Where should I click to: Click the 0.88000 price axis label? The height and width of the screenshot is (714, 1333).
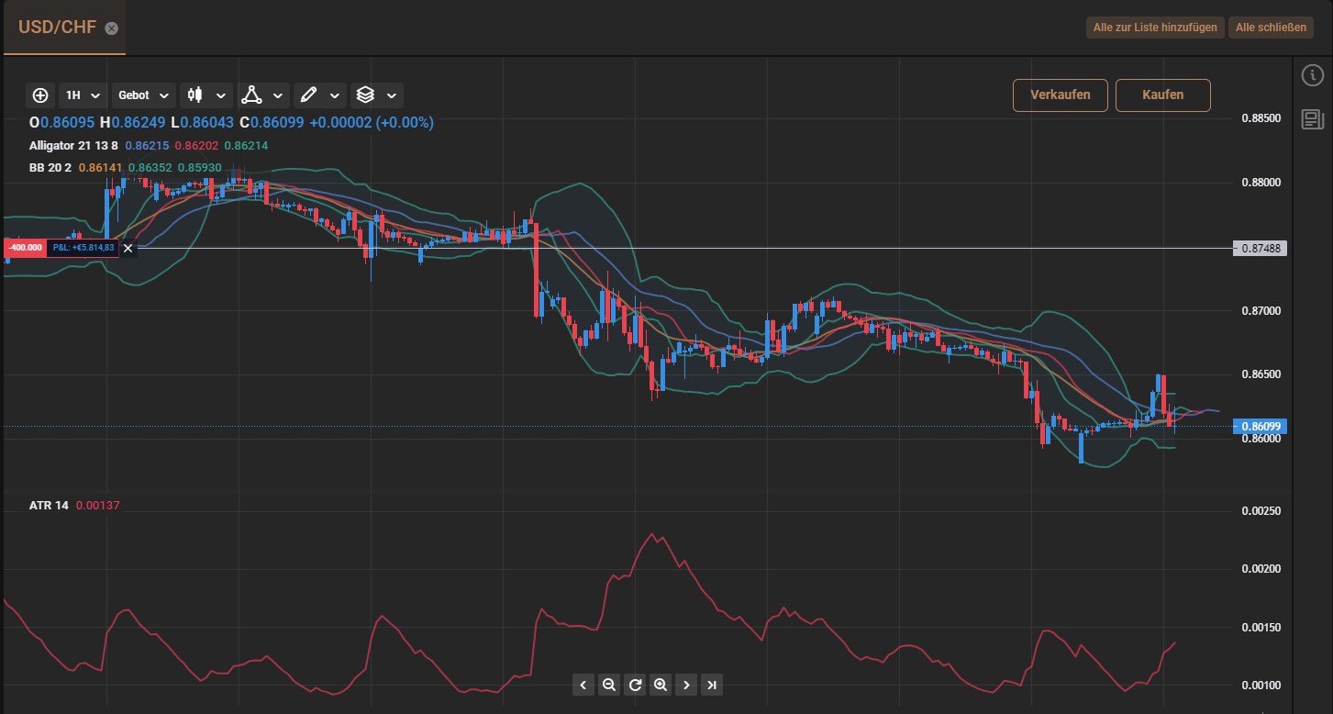pos(1261,183)
